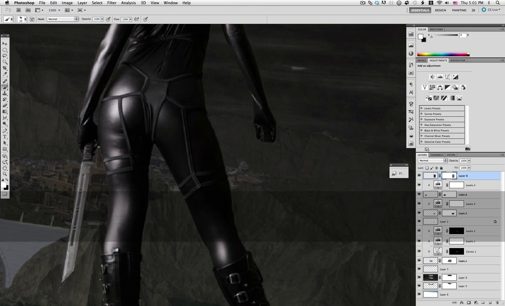Add a Levels adjustment from icons
The width and height of the screenshot is (505, 306).
tap(440, 77)
